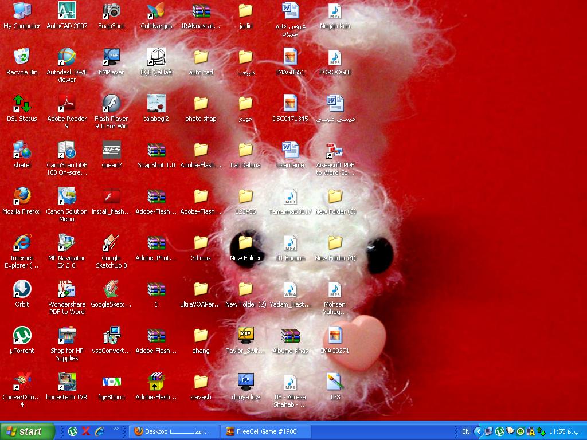The width and height of the screenshot is (587, 440).
Task: Select the 'Negah Kon' MP3 file
Action: (x=335, y=11)
